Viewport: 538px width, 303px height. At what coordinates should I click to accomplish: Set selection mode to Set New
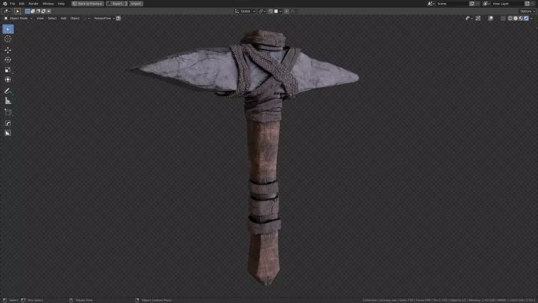click(27, 11)
